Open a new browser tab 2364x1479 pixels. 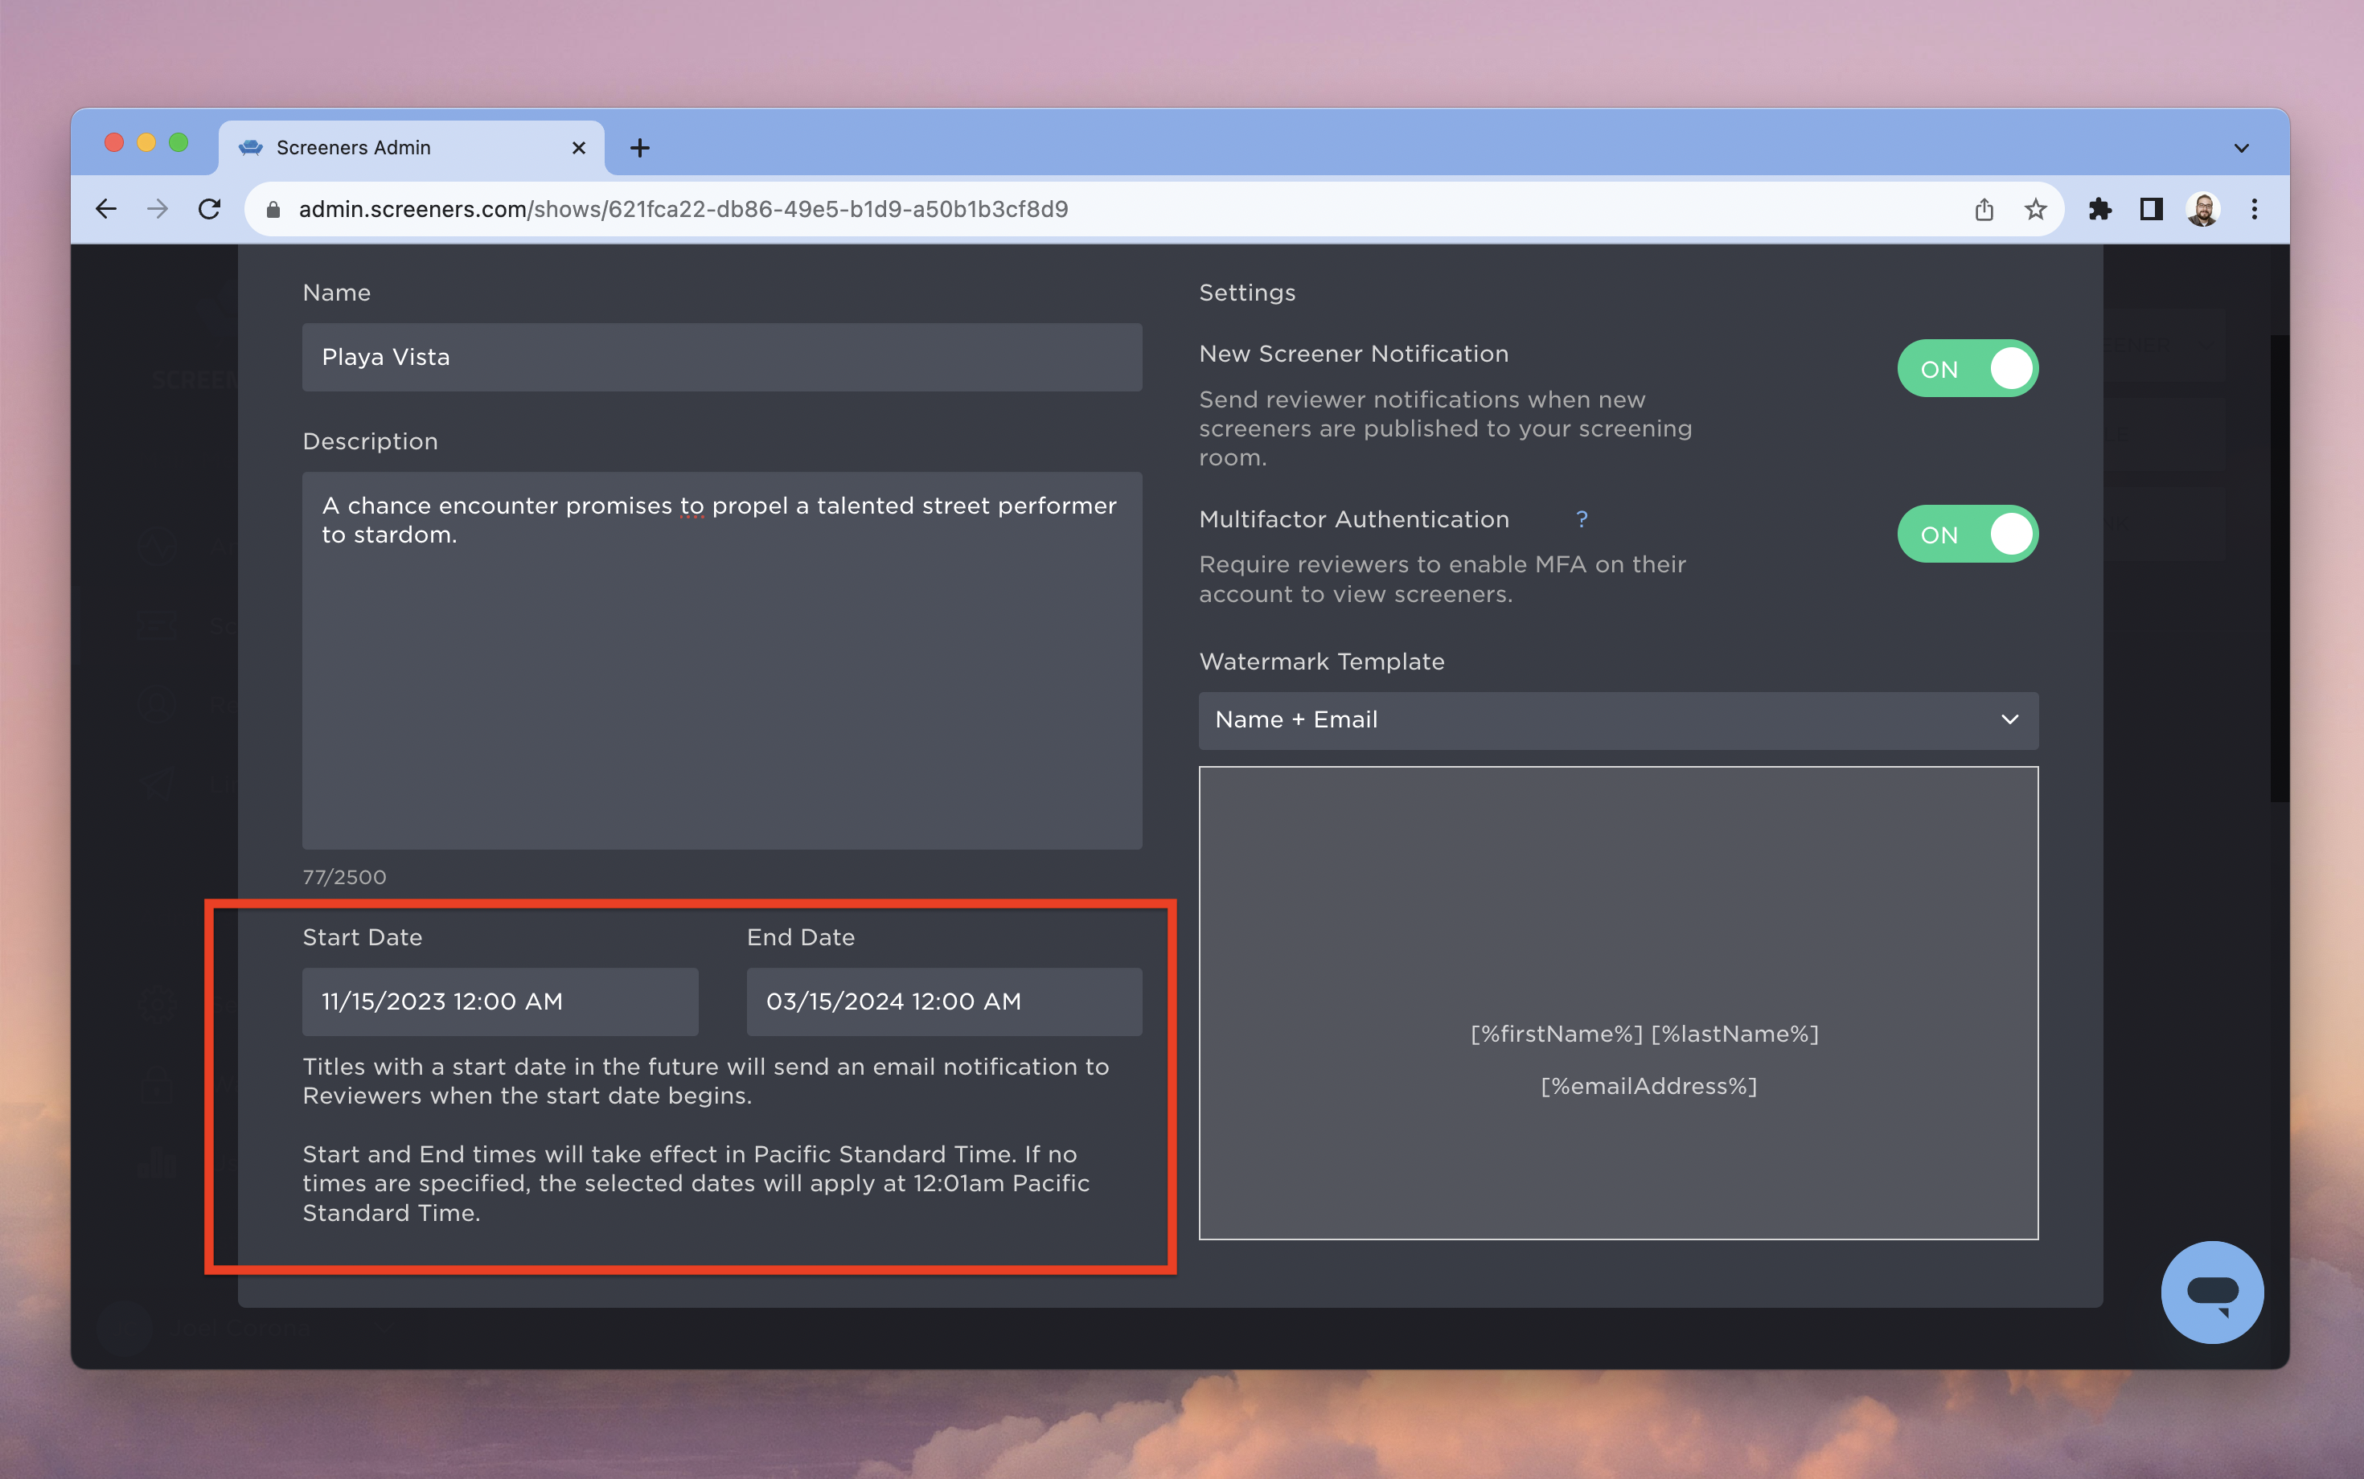tap(640, 148)
